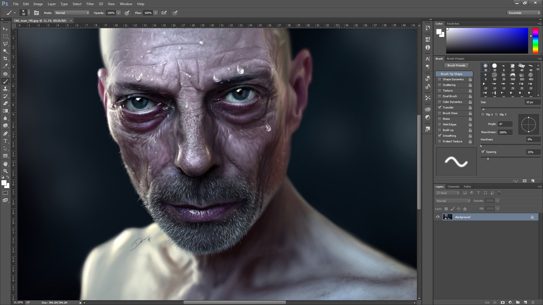Select the Crop tool
The width and height of the screenshot is (543, 305).
pos(5,58)
